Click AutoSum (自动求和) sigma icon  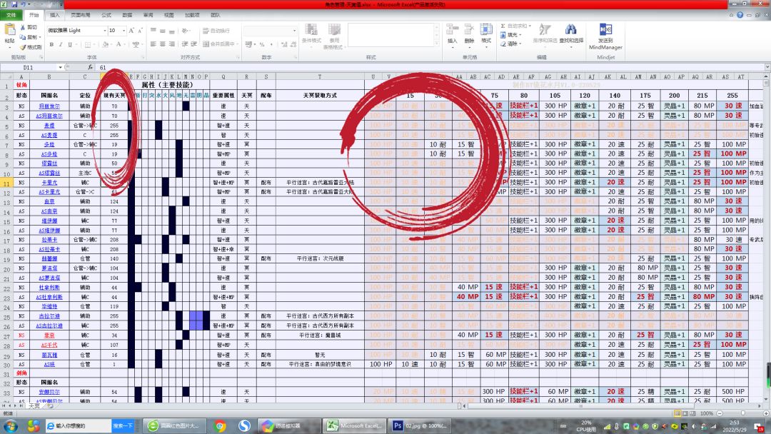503,26
